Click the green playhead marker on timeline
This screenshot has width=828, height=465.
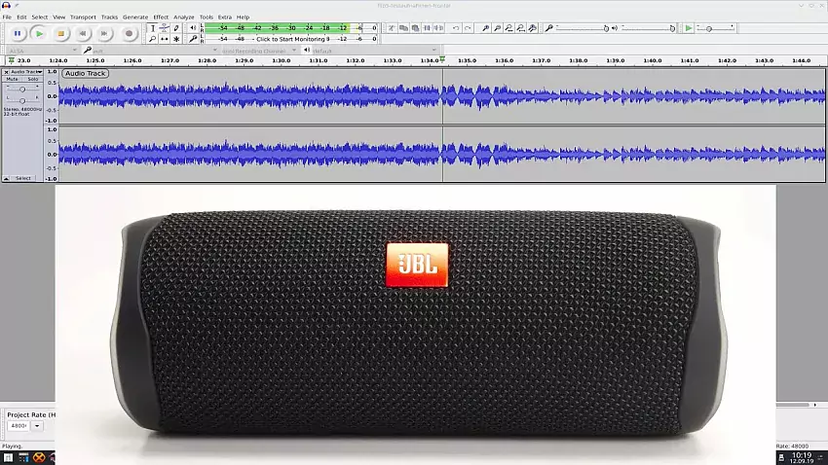(442, 60)
